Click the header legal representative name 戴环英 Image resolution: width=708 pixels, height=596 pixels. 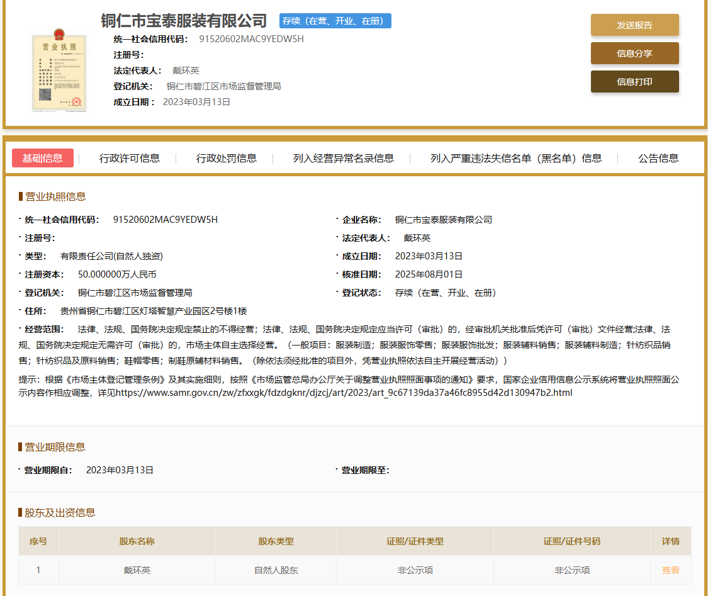tap(186, 70)
